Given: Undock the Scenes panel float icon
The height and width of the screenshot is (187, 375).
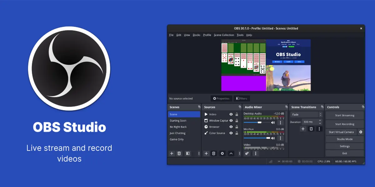Looking at the screenshot, I should coord(199,107).
